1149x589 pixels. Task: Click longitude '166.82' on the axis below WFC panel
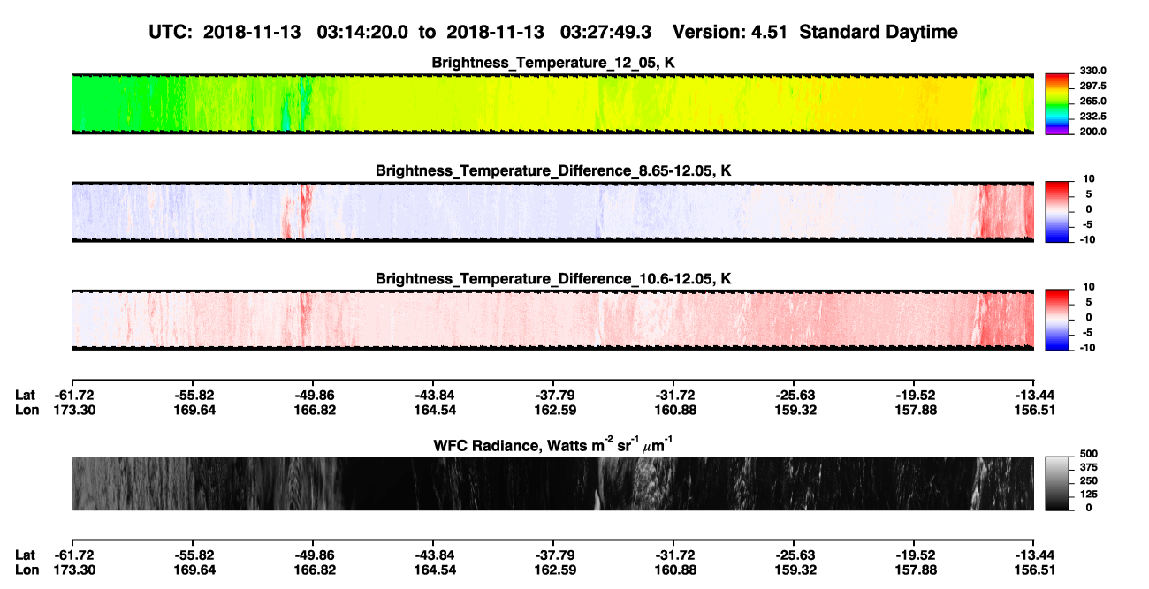click(315, 570)
